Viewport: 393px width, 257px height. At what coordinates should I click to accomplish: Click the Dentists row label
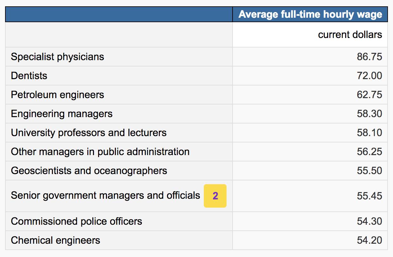click(29, 76)
